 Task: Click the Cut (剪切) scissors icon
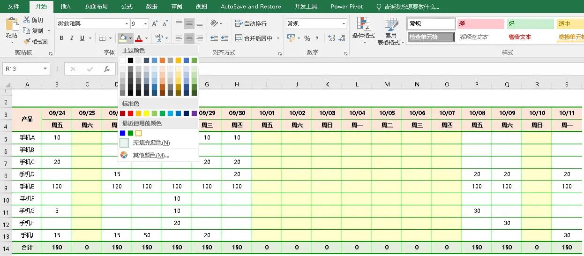pyautogui.click(x=27, y=20)
